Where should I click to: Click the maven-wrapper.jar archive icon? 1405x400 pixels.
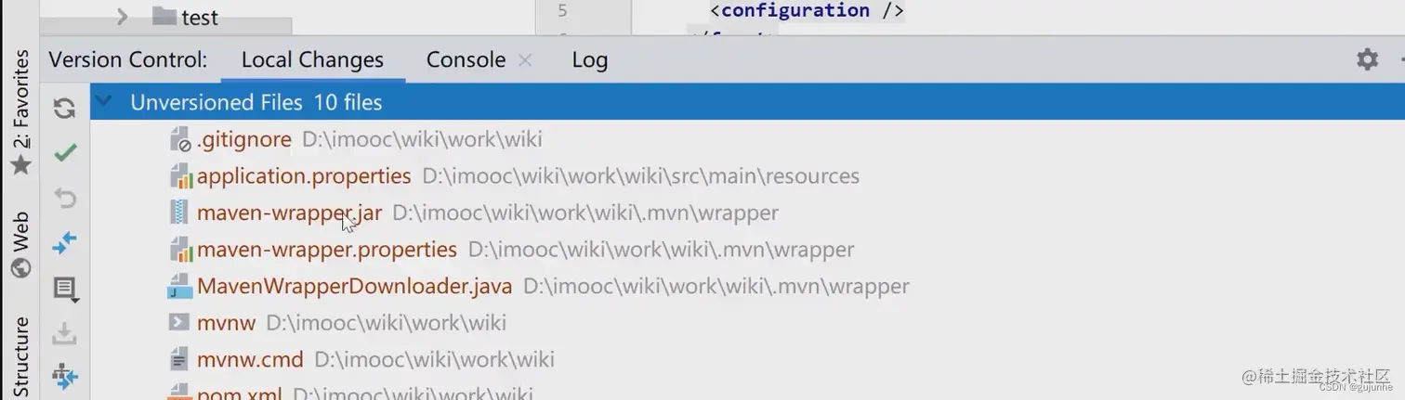click(178, 213)
